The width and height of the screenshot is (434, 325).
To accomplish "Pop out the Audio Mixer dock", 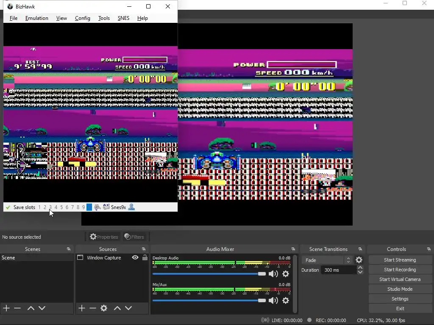I will click(293, 249).
